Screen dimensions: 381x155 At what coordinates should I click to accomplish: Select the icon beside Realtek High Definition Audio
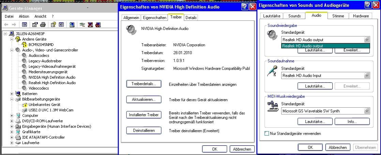coord(24,82)
